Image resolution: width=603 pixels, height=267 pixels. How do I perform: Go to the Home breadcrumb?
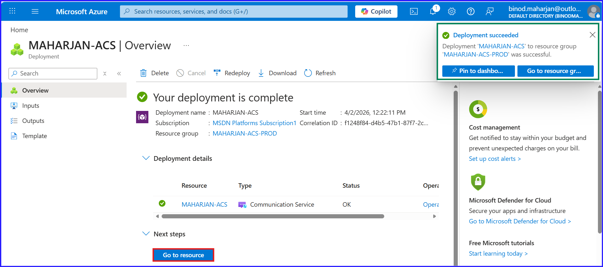tap(19, 30)
